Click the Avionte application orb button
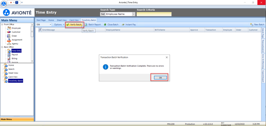This screenshot has height=126, width=266. tap(4, 3)
